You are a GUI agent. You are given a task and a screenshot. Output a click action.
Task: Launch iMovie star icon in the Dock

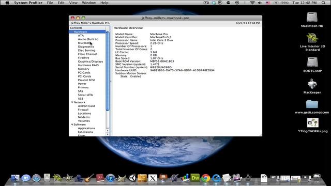pyautogui.click(x=68, y=178)
